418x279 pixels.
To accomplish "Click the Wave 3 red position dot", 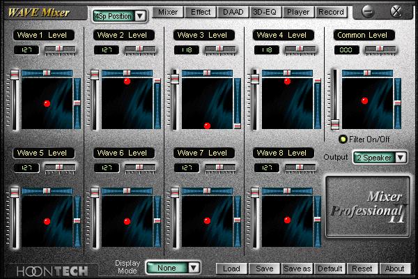I will pos(207,126).
